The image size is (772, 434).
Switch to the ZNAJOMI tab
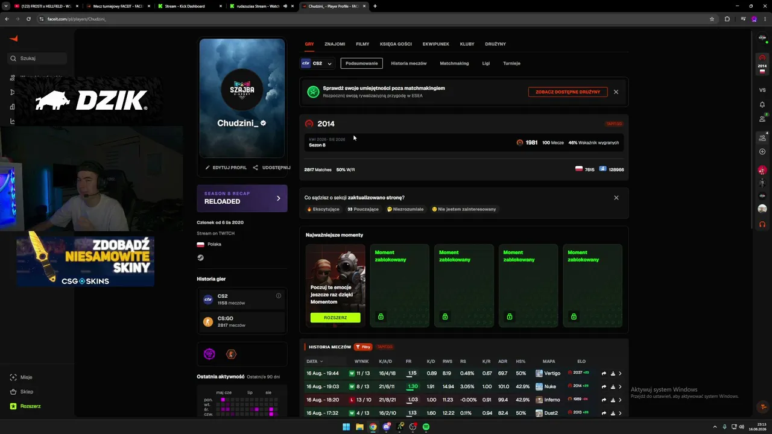335,44
